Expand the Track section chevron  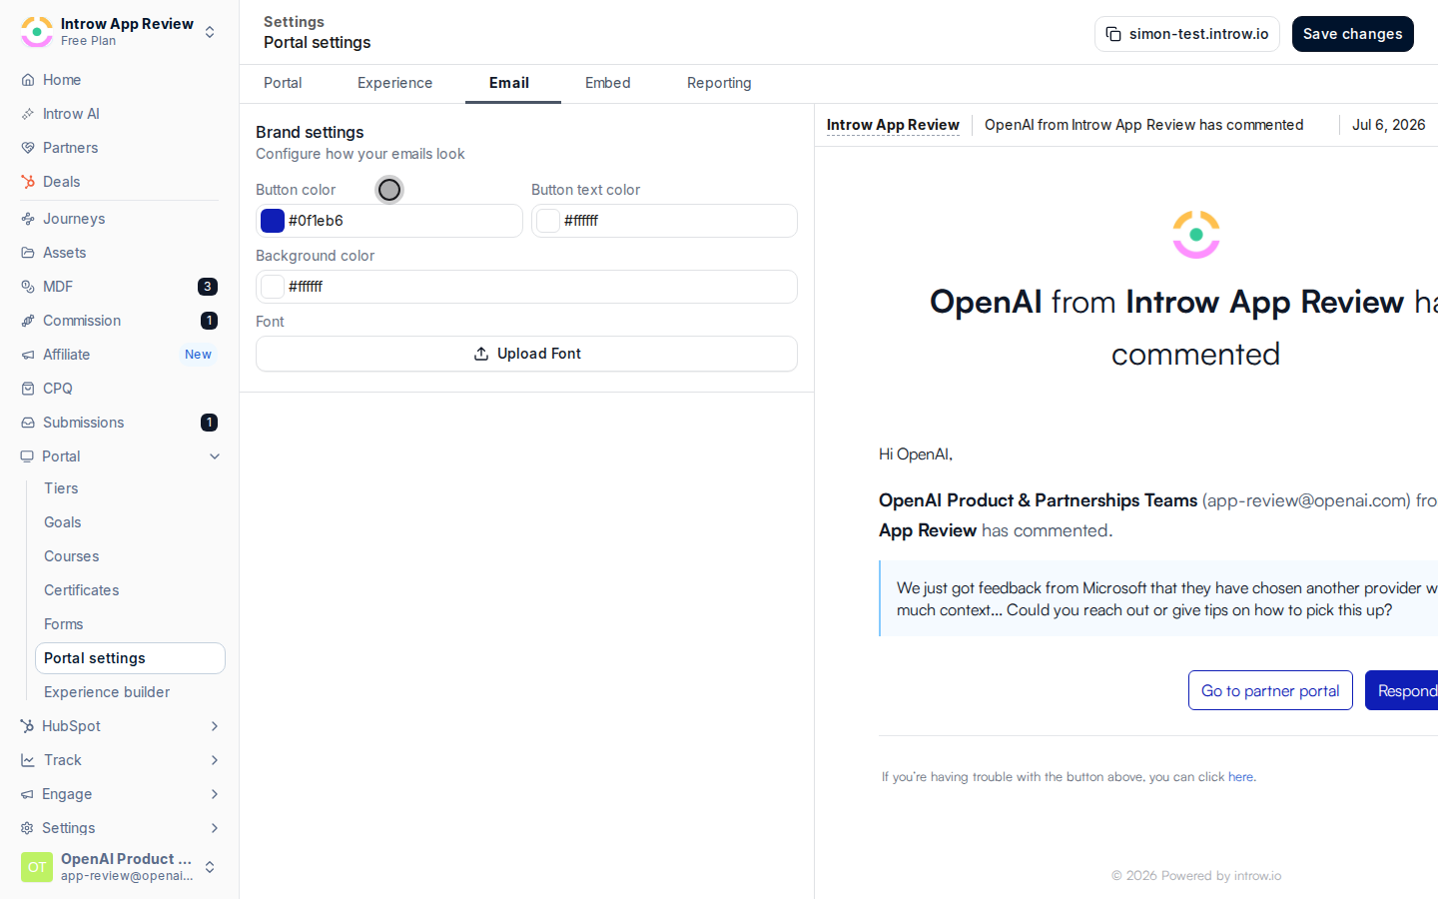coord(215,760)
